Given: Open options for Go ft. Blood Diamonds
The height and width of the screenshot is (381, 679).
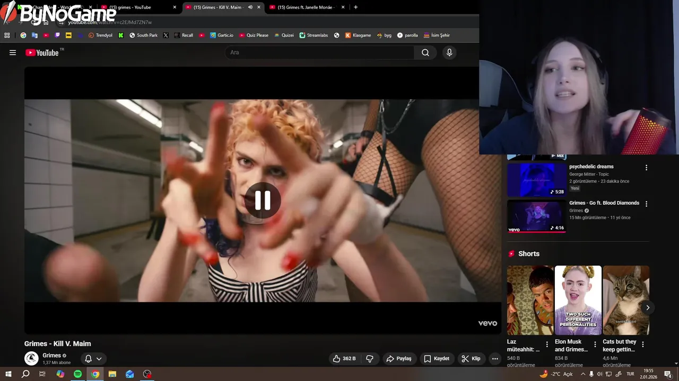Looking at the screenshot, I should [646, 204].
